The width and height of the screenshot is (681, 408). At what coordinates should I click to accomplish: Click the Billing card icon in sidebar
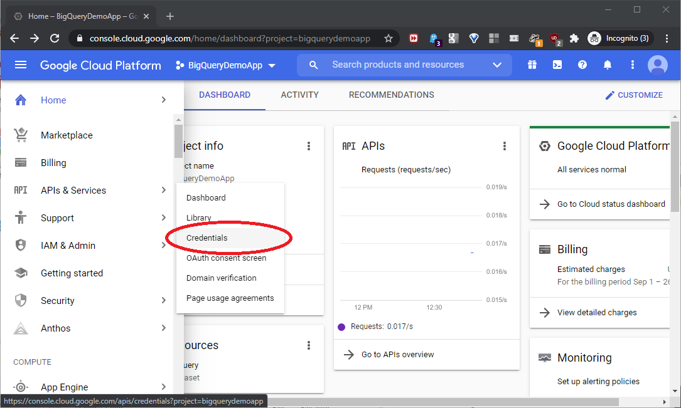(21, 162)
